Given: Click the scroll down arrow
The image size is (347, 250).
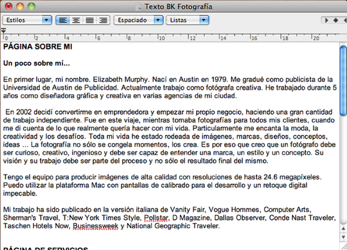Looking at the screenshot, I should click(343, 237).
